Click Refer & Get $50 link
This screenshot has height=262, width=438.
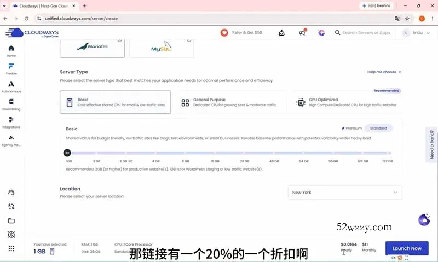click(x=247, y=33)
